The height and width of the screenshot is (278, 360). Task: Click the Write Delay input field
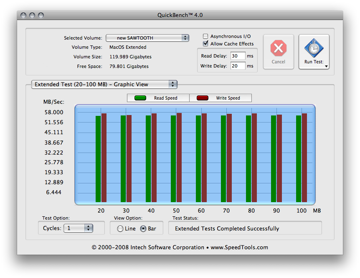238,66
